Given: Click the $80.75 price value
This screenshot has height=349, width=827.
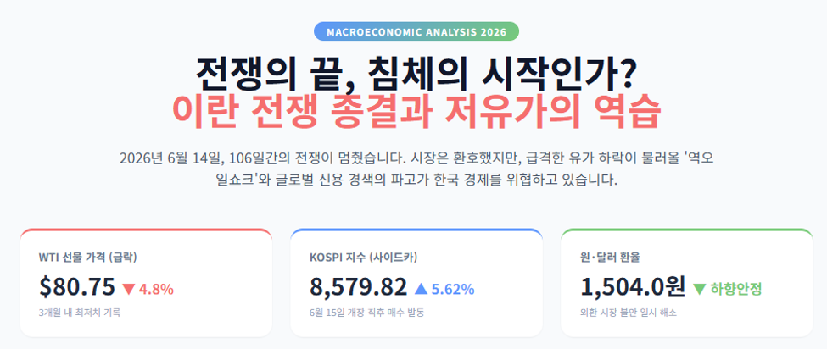Looking at the screenshot, I should (77, 287).
